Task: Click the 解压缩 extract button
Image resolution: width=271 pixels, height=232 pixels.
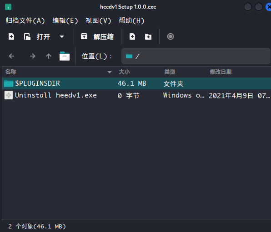Action: coord(97,36)
